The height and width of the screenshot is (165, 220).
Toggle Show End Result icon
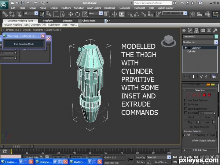[193, 77]
